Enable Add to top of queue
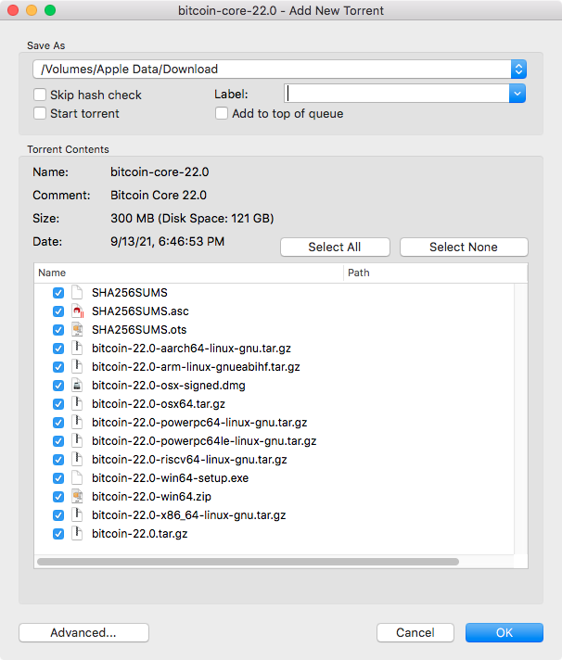The height and width of the screenshot is (660, 562). (x=222, y=113)
